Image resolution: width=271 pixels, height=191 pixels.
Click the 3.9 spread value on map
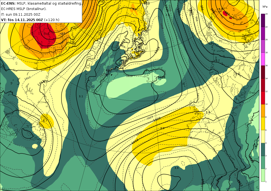176,168
